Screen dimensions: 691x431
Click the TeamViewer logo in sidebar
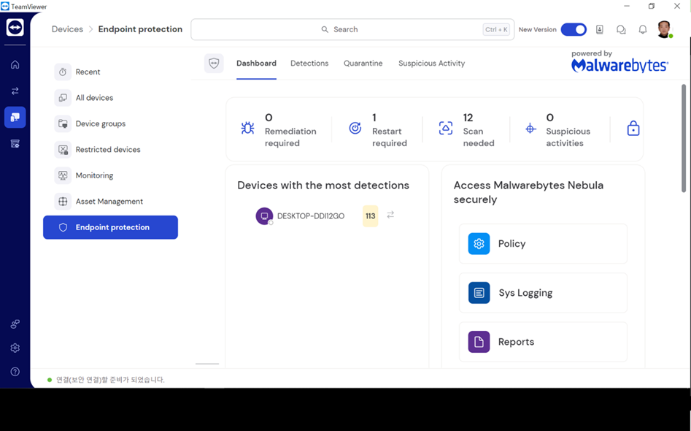[15, 28]
